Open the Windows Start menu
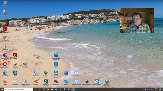 pos(2,89)
